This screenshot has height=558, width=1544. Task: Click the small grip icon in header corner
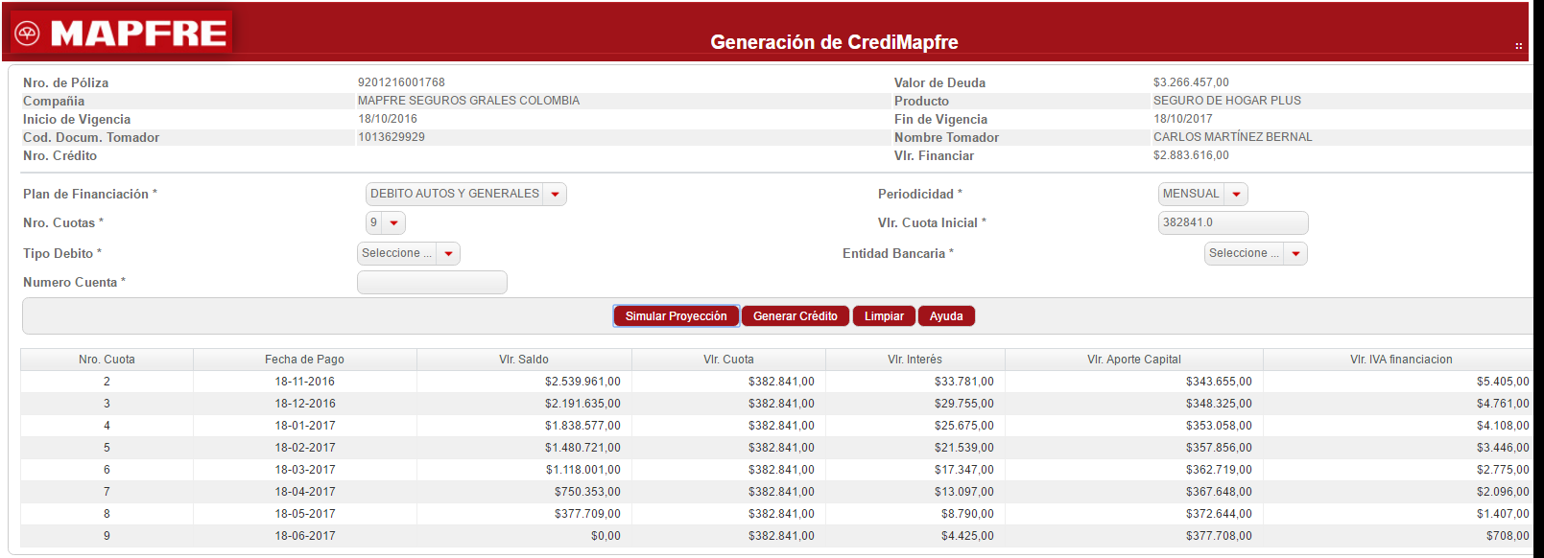click(x=1518, y=46)
